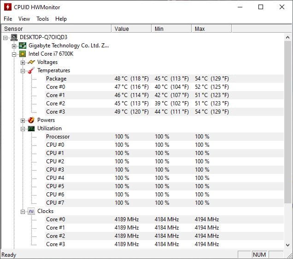Click the Intel Core i7 6700K chip icon

[x=23, y=54]
